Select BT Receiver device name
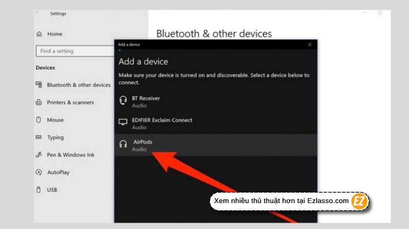The width and height of the screenshot is (409, 229). click(x=146, y=98)
